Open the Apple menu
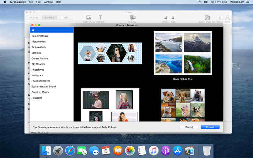The image size is (253, 158). (x=5, y=2)
